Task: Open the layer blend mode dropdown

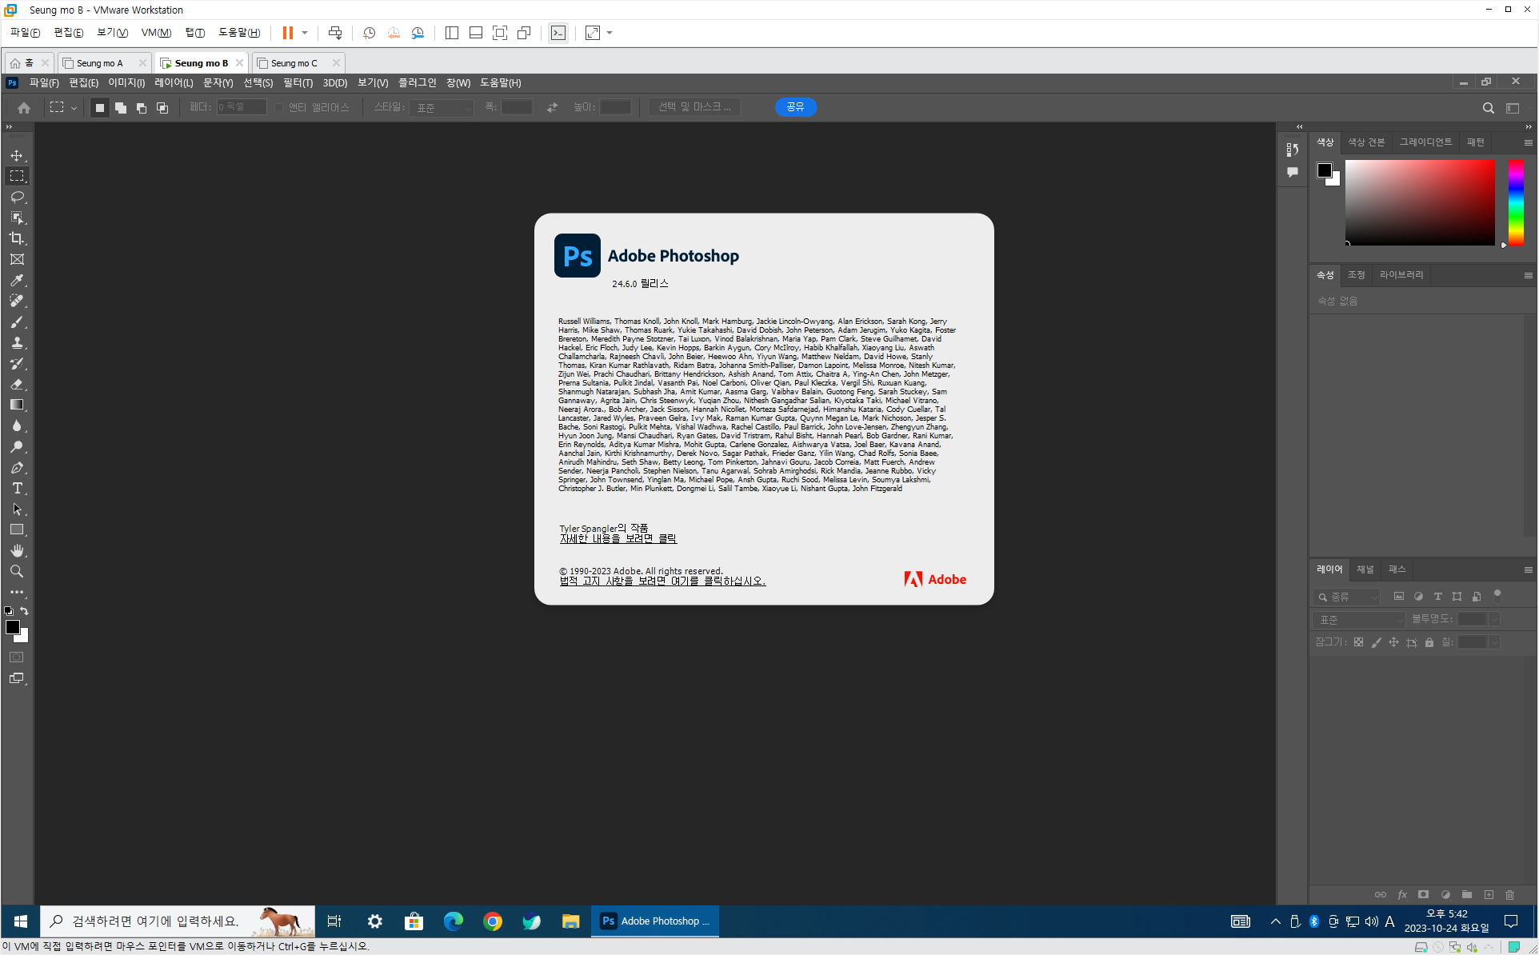Action: pos(1359,619)
